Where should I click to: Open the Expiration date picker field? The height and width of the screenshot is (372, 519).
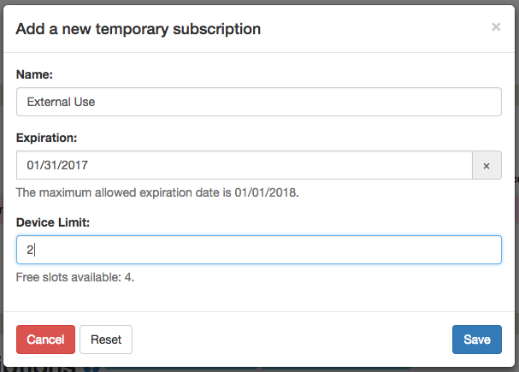tap(245, 165)
